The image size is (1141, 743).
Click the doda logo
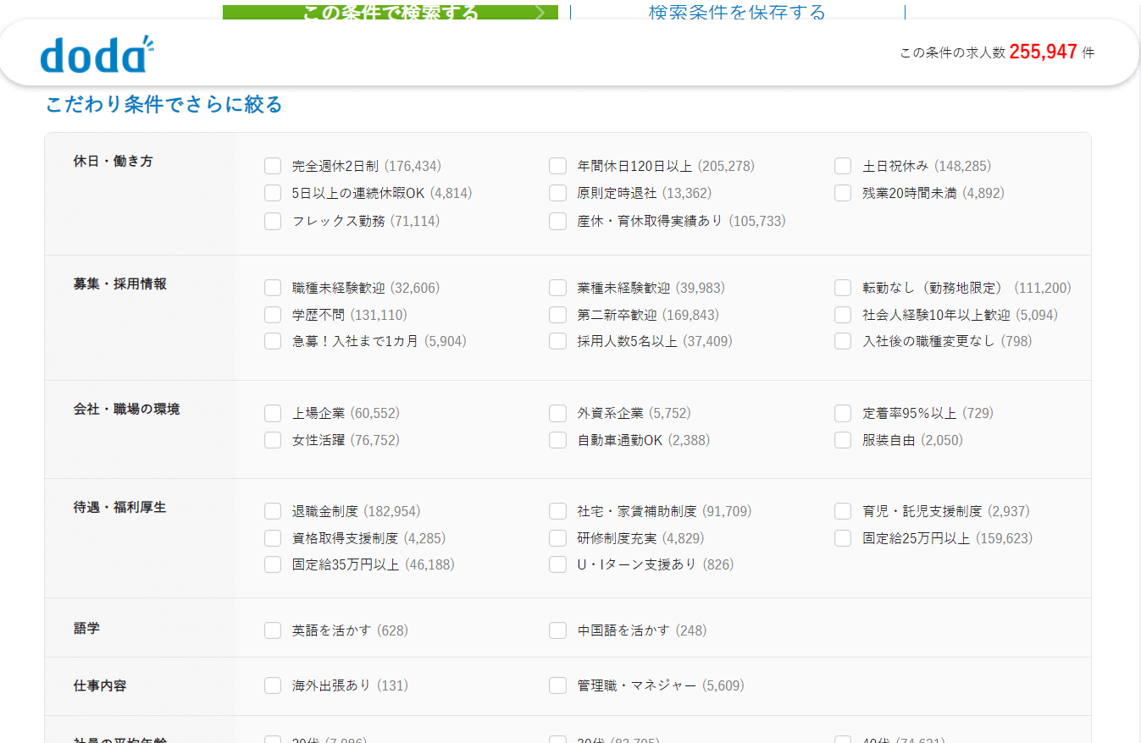coord(97,54)
